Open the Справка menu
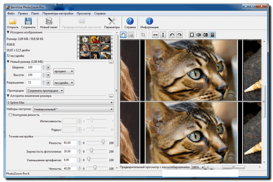Viewport: 273px width, 182px height. click(x=100, y=13)
